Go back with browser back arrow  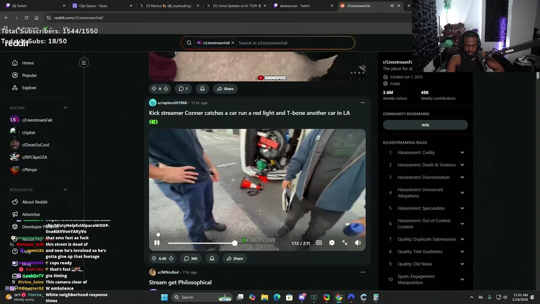tap(6, 18)
